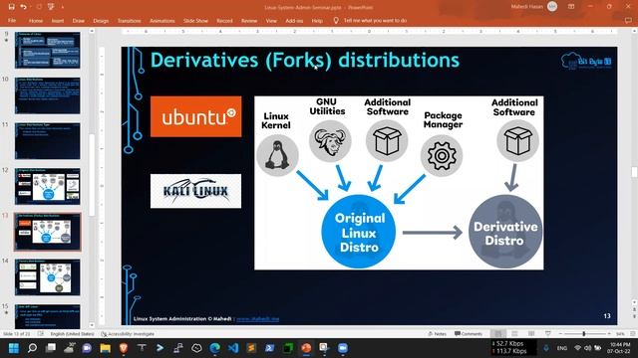Open Brave browser in taskbar

124,348
